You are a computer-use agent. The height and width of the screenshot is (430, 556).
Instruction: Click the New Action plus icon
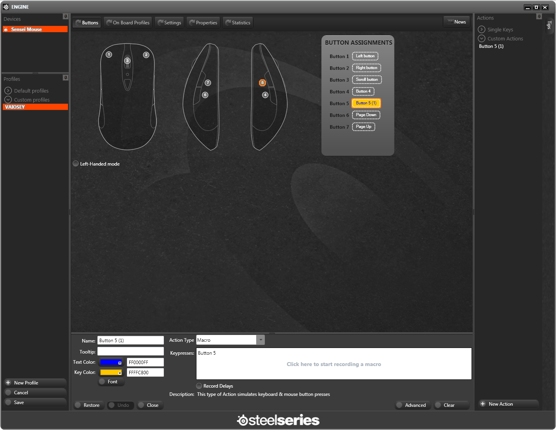[x=483, y=404]
